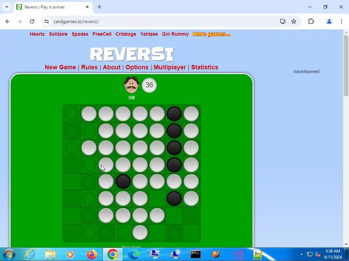Screen dimensions: 349x261
Task: Click the lone black disc in row 5
Action: [x=123, y=181]
